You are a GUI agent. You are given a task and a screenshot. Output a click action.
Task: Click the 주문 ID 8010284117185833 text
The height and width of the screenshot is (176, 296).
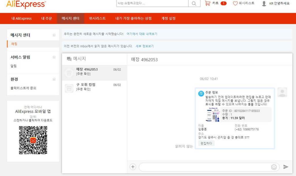[241, 111]
